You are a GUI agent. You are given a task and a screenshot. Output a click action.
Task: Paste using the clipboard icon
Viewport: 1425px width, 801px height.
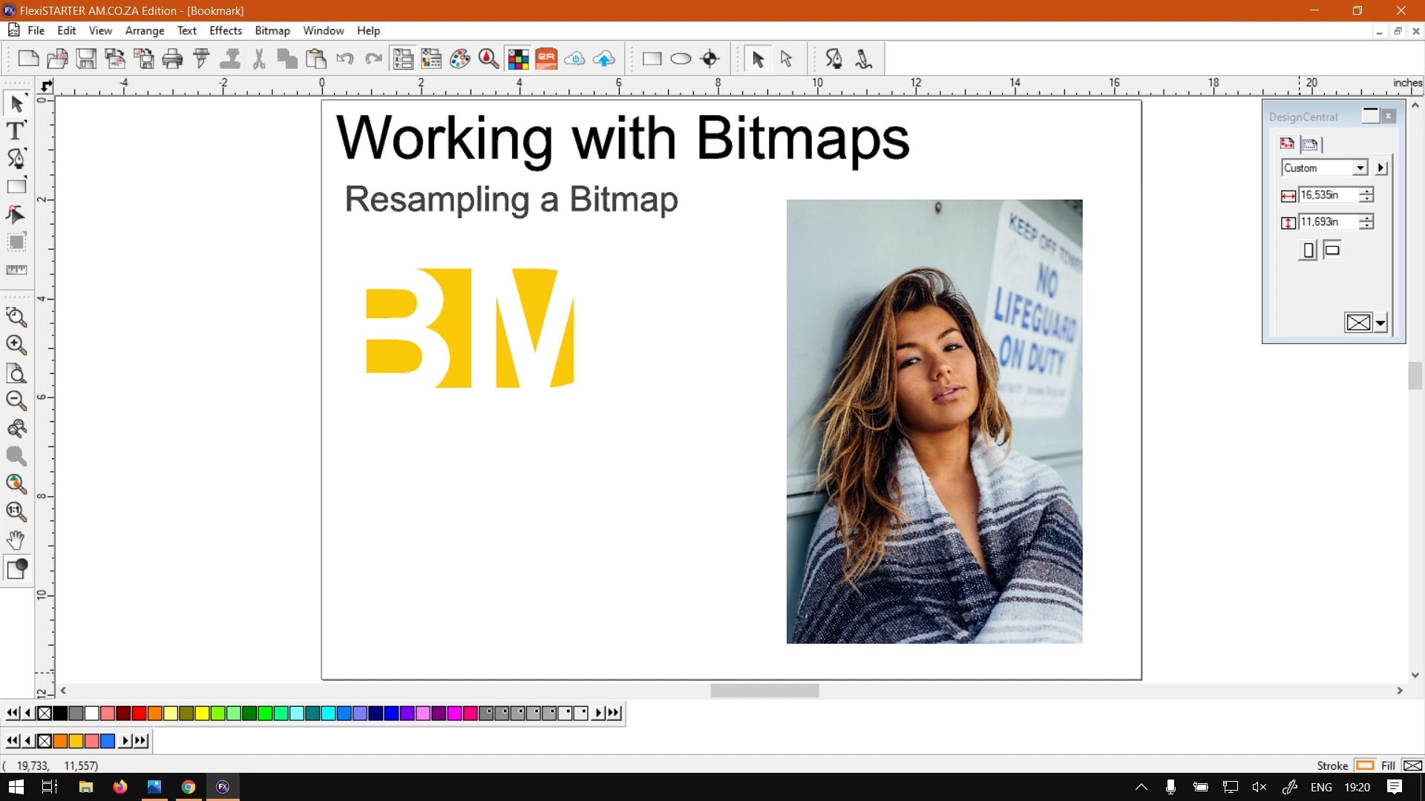tap(316, 59)
